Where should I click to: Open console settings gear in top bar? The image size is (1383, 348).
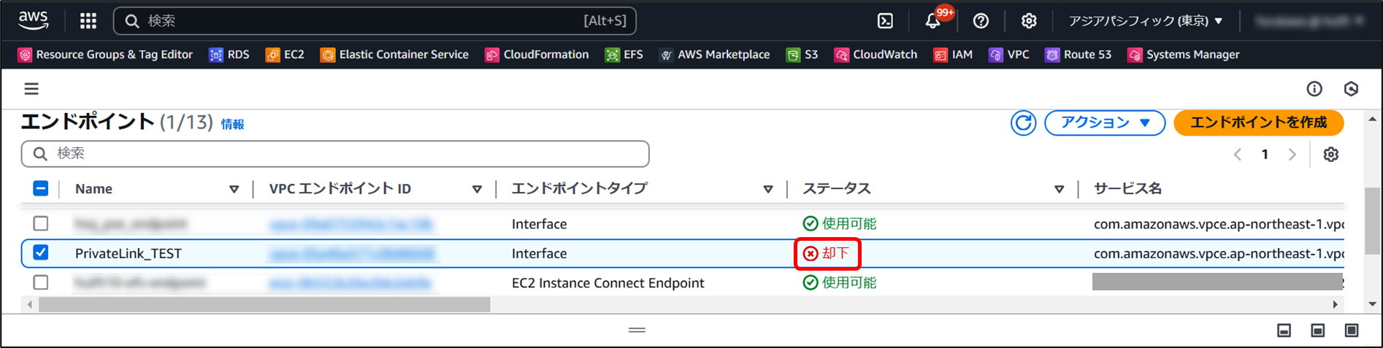[x=1029, y=21]
